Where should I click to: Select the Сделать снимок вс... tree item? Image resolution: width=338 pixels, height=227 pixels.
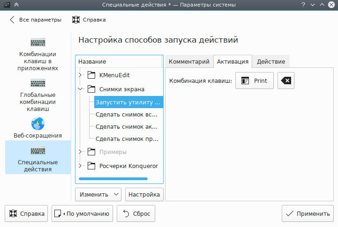[x=126, y=114]
